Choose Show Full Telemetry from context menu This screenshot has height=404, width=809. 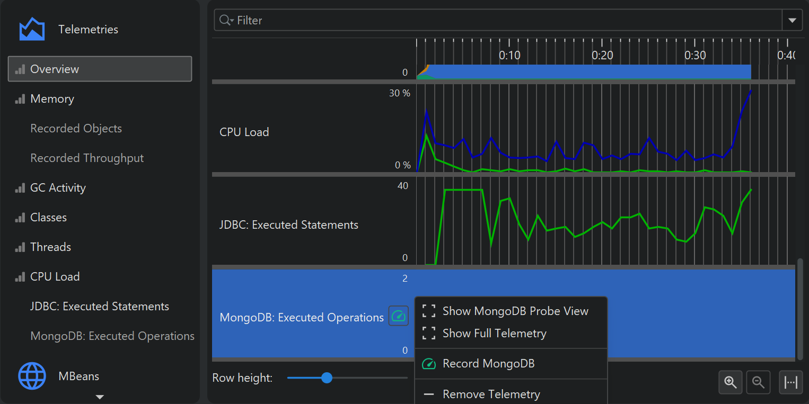tap(494, 333)
